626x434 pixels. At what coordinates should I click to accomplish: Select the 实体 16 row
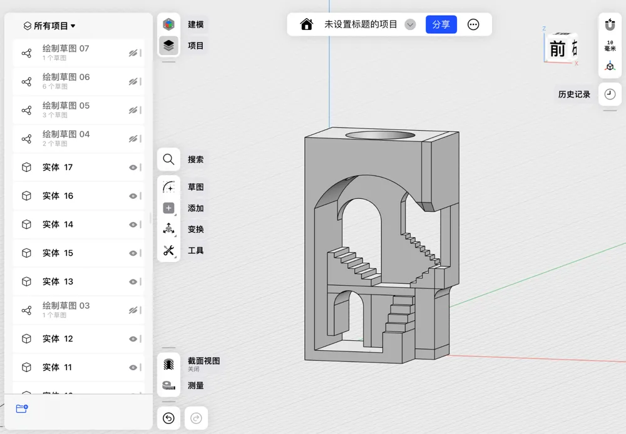79,196
